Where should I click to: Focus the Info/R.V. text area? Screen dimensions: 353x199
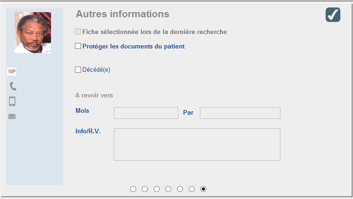coord(197,144)
